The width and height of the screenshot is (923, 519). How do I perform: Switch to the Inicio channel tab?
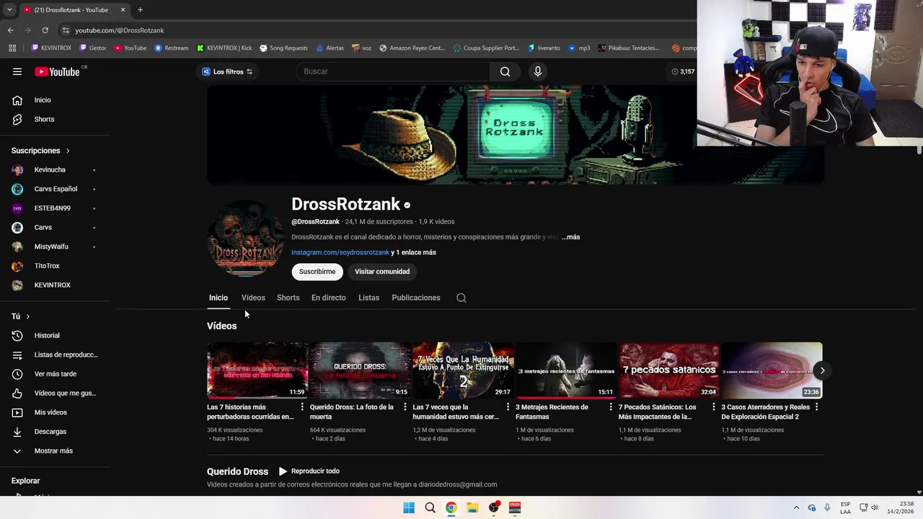[218, 298]
